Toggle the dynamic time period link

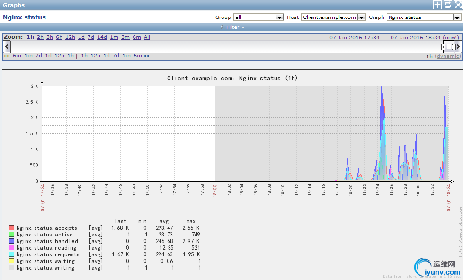coord(447,56)
